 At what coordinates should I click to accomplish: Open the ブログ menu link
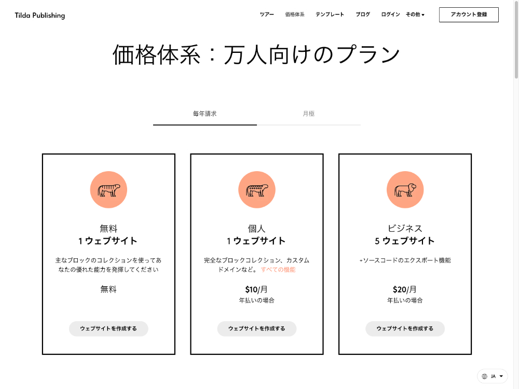point(363,15)
